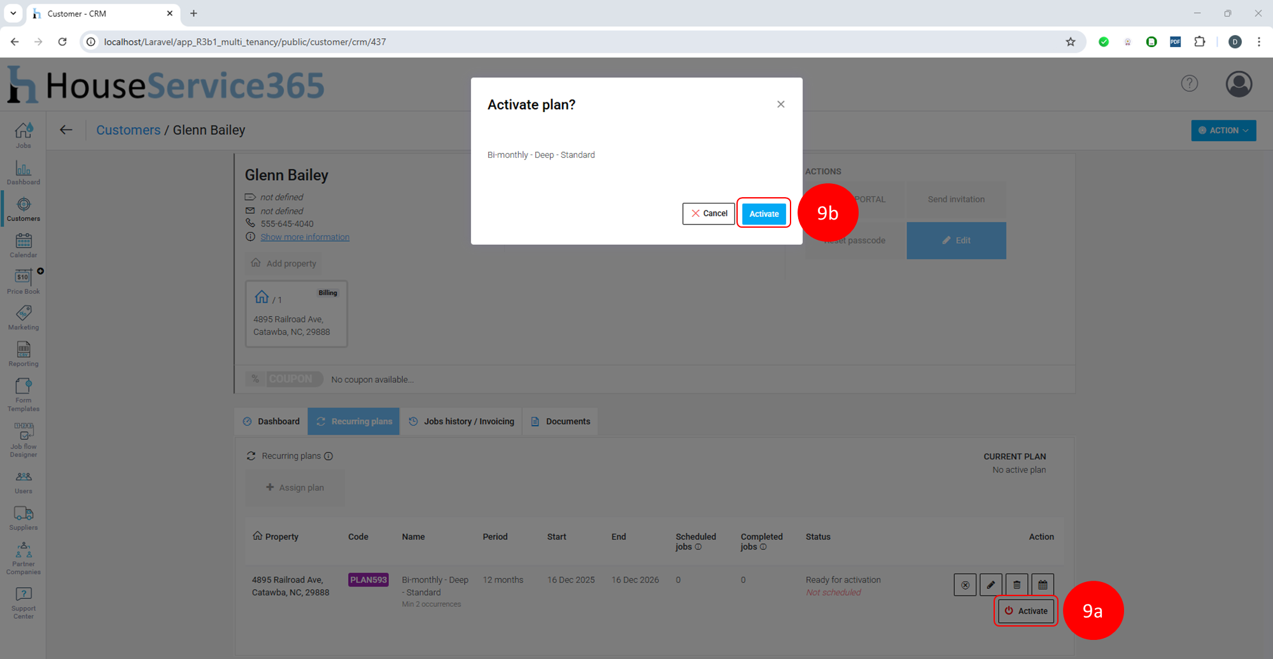This screenshot has width=1273, height=659.
Task: Click the pencil edit icon for PLAN593
Action: (990, 585)
